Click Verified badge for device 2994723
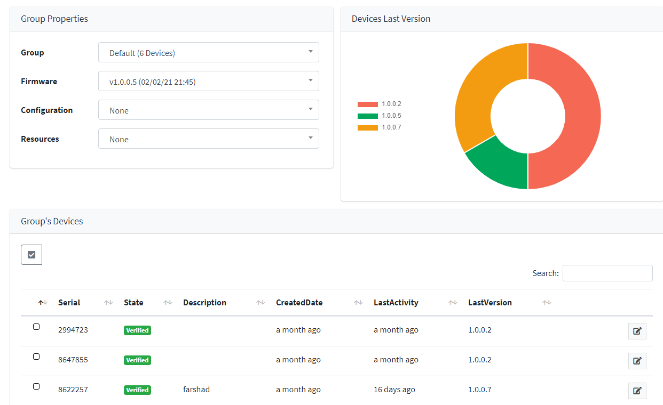663x405 pixels. 137,330
